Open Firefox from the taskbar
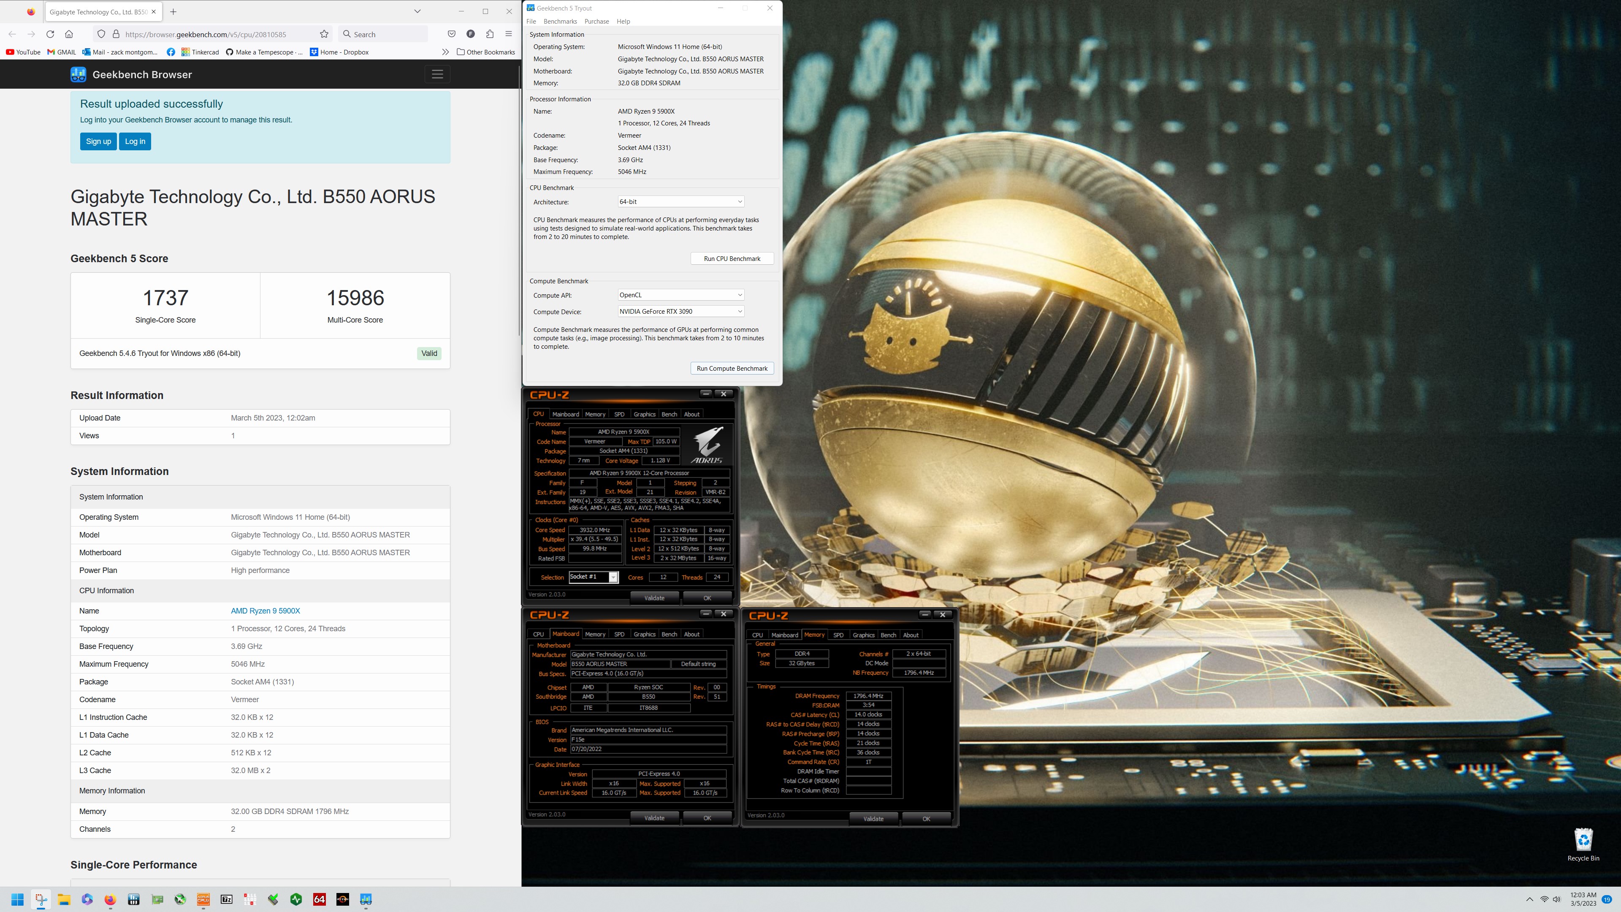The image size is (1621, 912). click(x=110, y=899)
